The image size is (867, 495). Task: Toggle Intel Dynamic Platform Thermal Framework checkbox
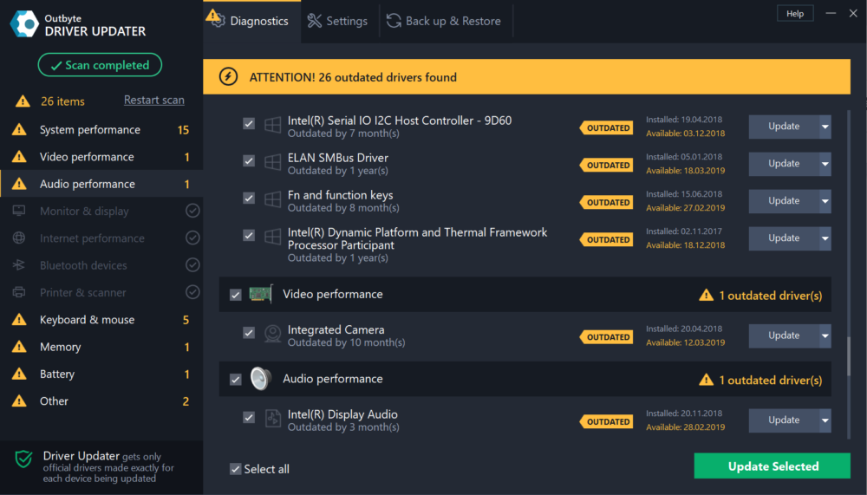coord(249,236)
